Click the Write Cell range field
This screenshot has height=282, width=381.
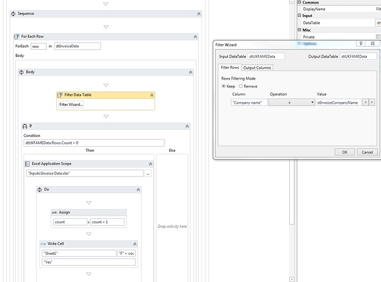[x=127, y=253]
